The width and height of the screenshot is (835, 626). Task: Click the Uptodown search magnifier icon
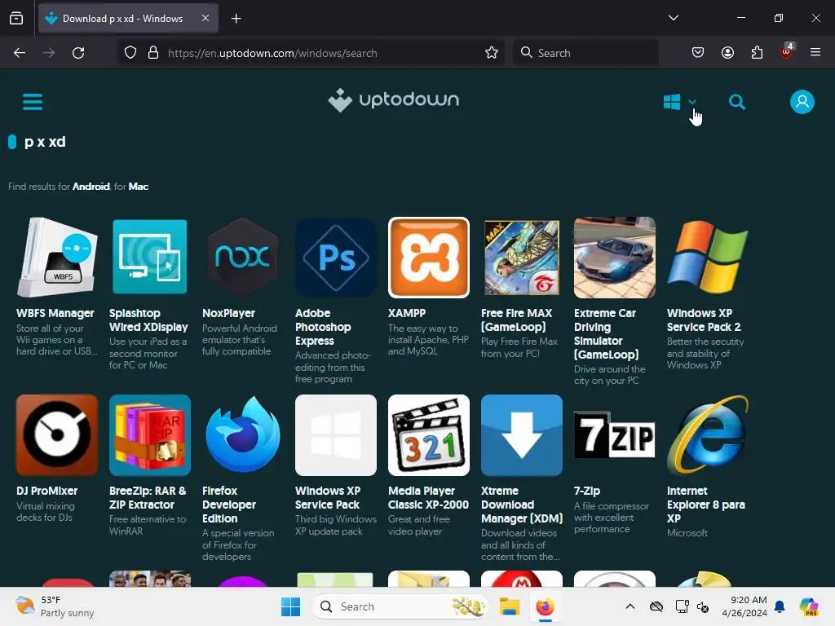tap(737, 101)
